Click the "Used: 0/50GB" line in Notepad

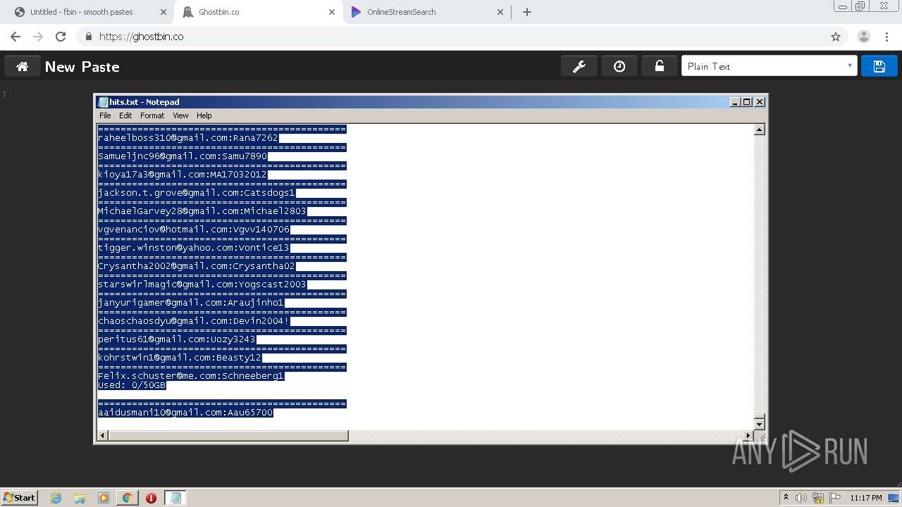tap(132, 385)
